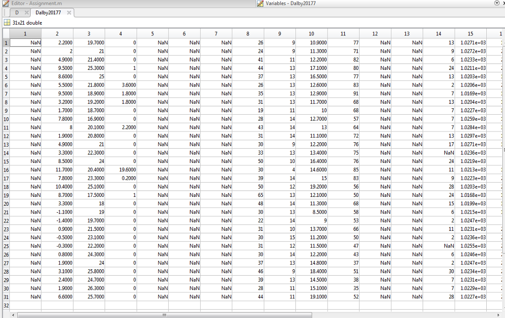The height and width of the screenshot is (318, 505).
Task: Select cell -1.4000 in row 22
Action: pyautogui.click(x=57, y=221)
